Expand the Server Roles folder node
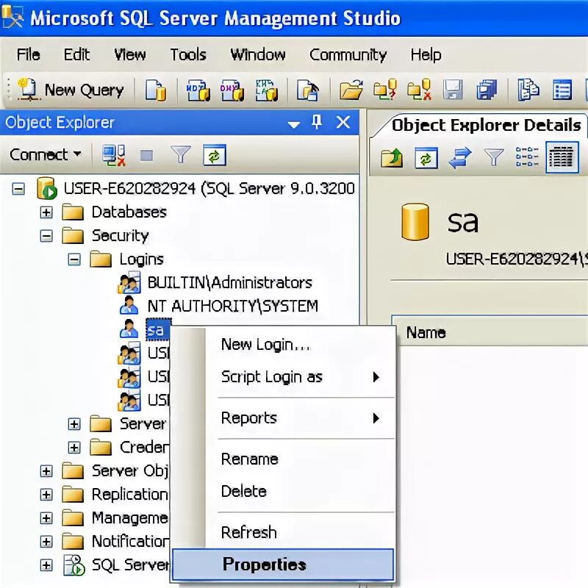The height and width of the screenshot is (588, 588). (x=74, y=424)
